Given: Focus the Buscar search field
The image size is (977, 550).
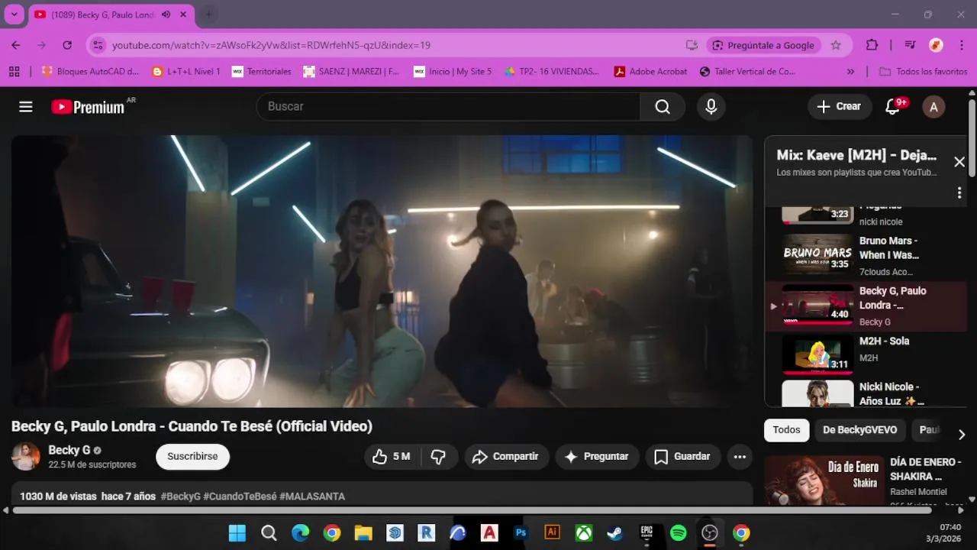Looking at the screenshot, I should pyautogui.click(x=448, y=107).
